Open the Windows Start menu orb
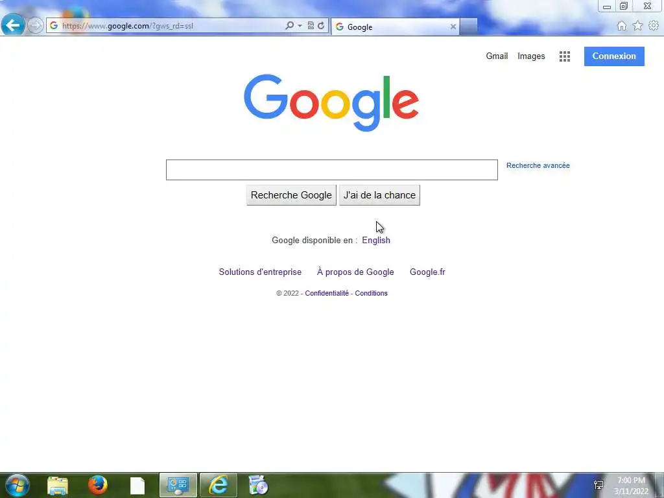664x498 pixels. [x=17, y=485]
